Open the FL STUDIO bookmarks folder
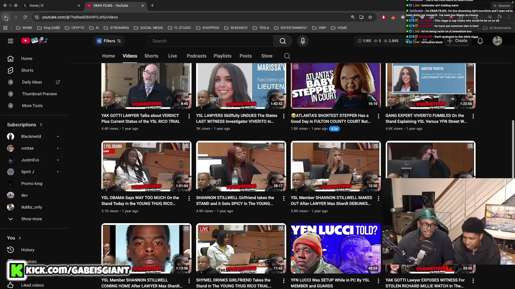Image resolution: width=515 pixels, height=289 pixels. click(x=179, y=28)
